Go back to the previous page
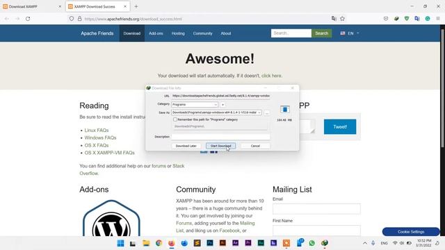The width and height of the screenshot is (445, 250). 7,19
